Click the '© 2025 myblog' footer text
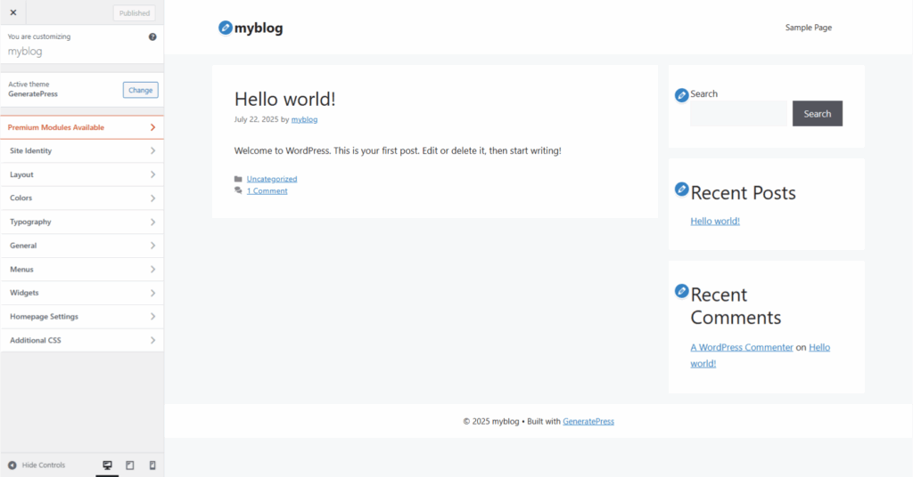This screenshot has width=913, height=477. (x=491, y=421)
